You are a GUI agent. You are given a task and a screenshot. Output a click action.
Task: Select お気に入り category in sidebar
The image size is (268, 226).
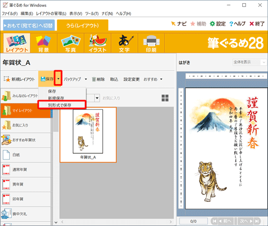point(26,125)
